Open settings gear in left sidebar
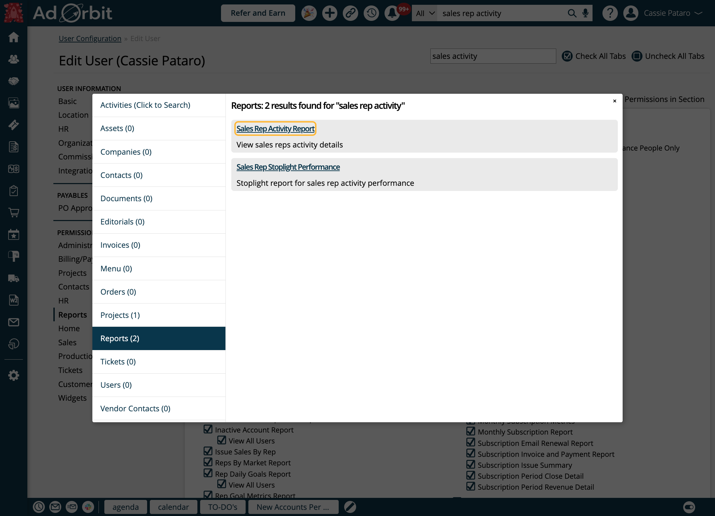 [x=13, y=375]
